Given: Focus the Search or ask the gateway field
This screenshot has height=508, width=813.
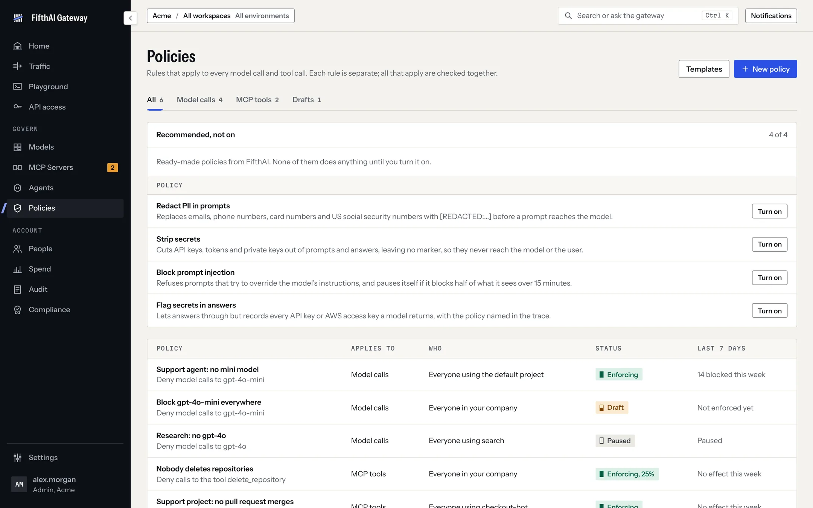Looking at the screenshot, I should [x=648, y=16].
